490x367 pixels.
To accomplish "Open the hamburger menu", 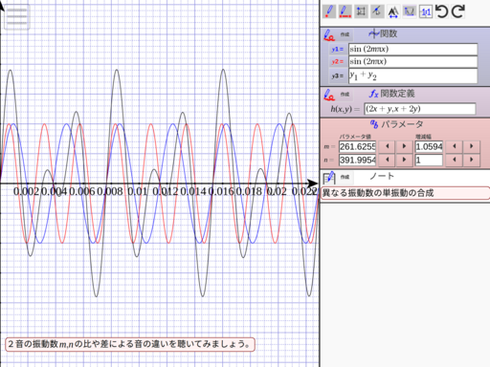I will tap(17, 17).
